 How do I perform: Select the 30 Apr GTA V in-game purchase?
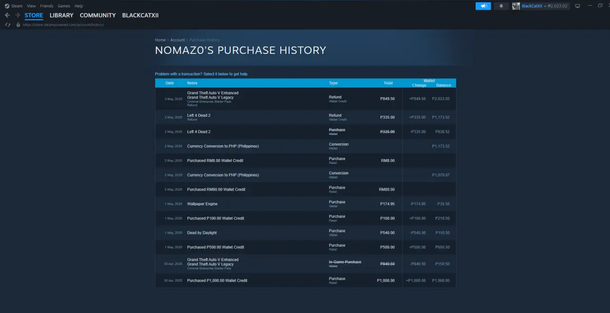305,264
